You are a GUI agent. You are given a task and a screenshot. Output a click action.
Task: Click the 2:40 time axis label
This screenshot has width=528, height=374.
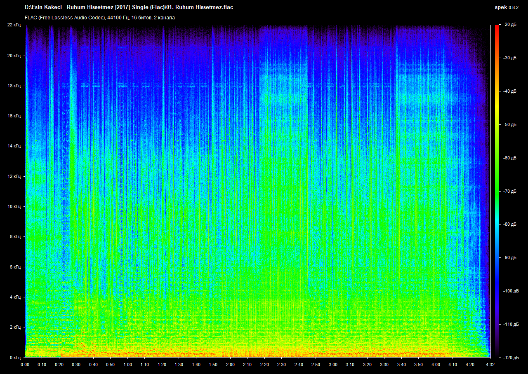(299, 365)
